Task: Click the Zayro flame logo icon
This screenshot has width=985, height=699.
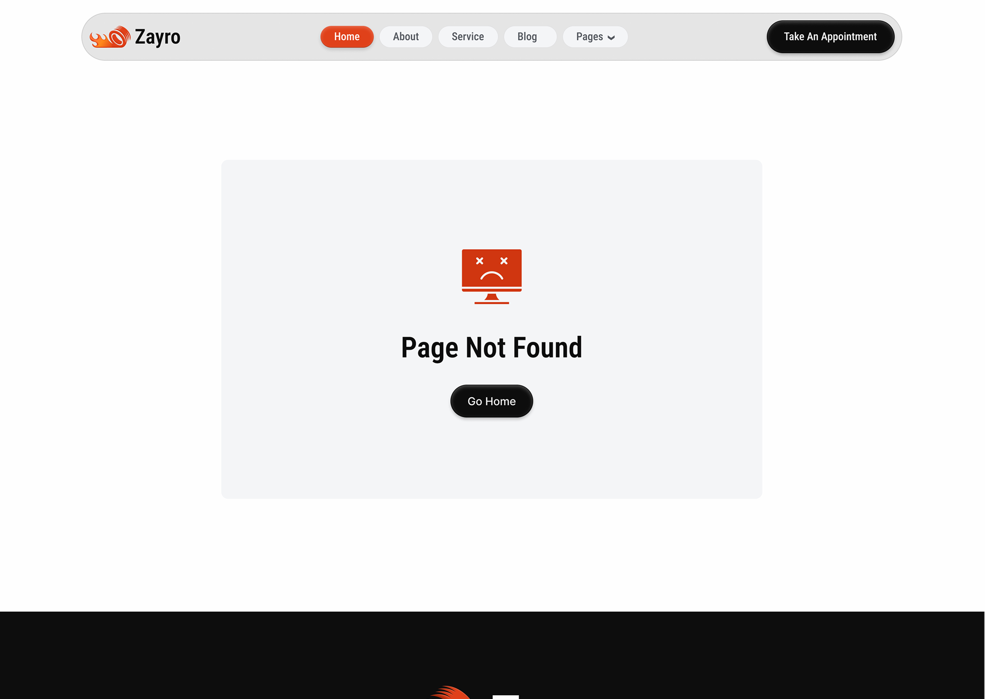Action: pyautogui.click(x=110, y=37)
